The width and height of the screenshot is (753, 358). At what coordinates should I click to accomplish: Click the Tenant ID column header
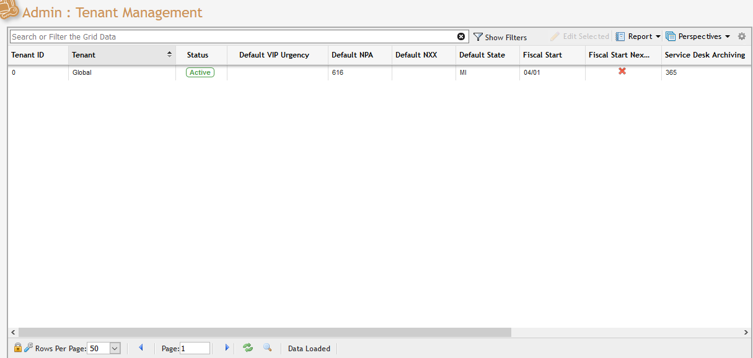pos(28,55)
